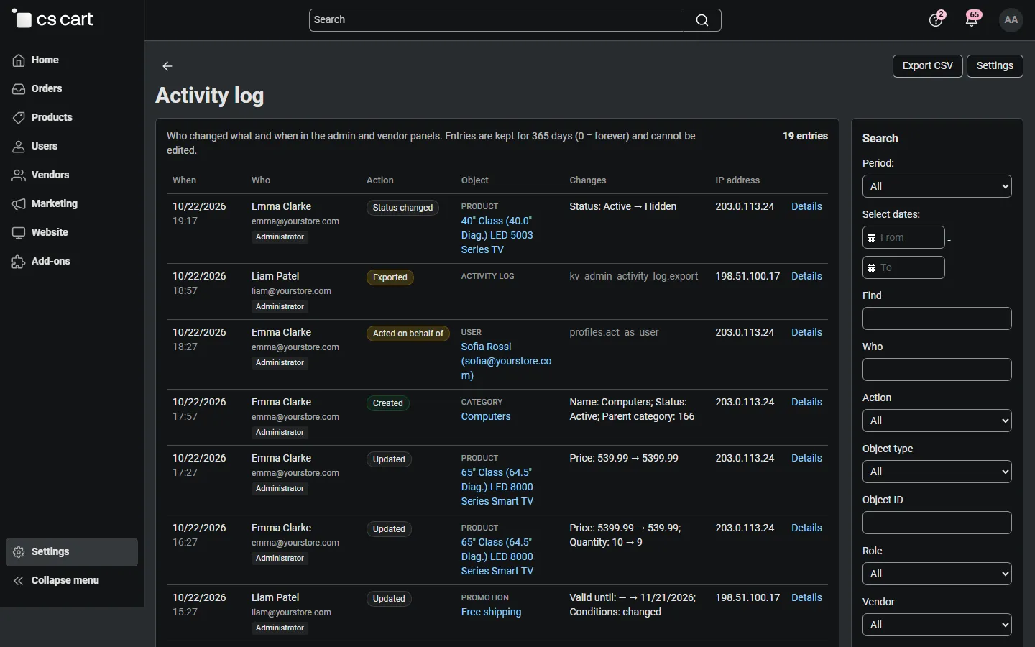Open the Role filter dropdown

tap(937, 574)
